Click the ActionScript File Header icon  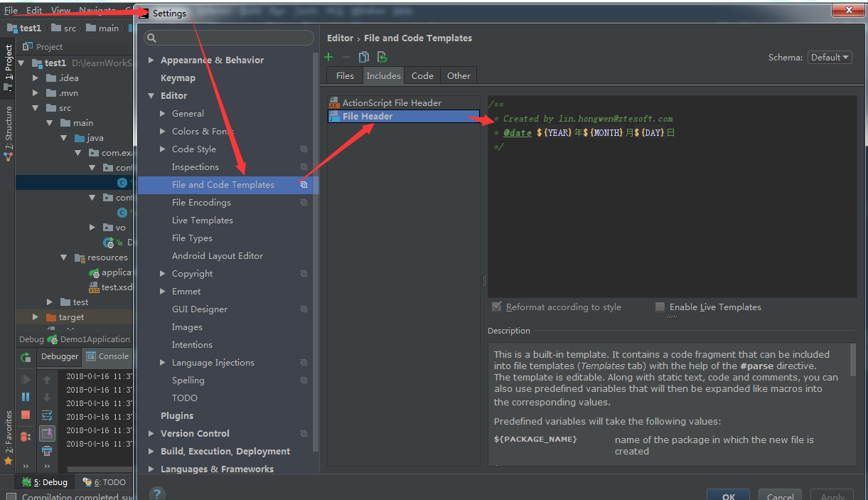334,103
